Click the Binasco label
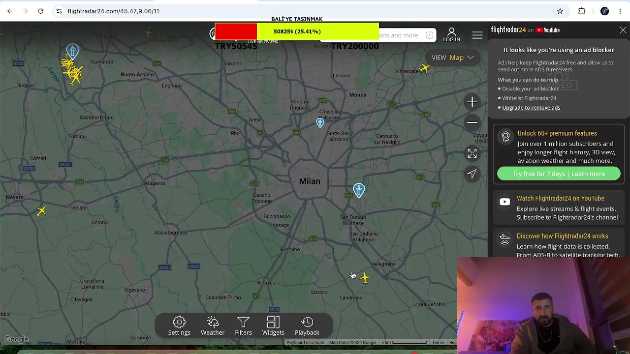 266,283
